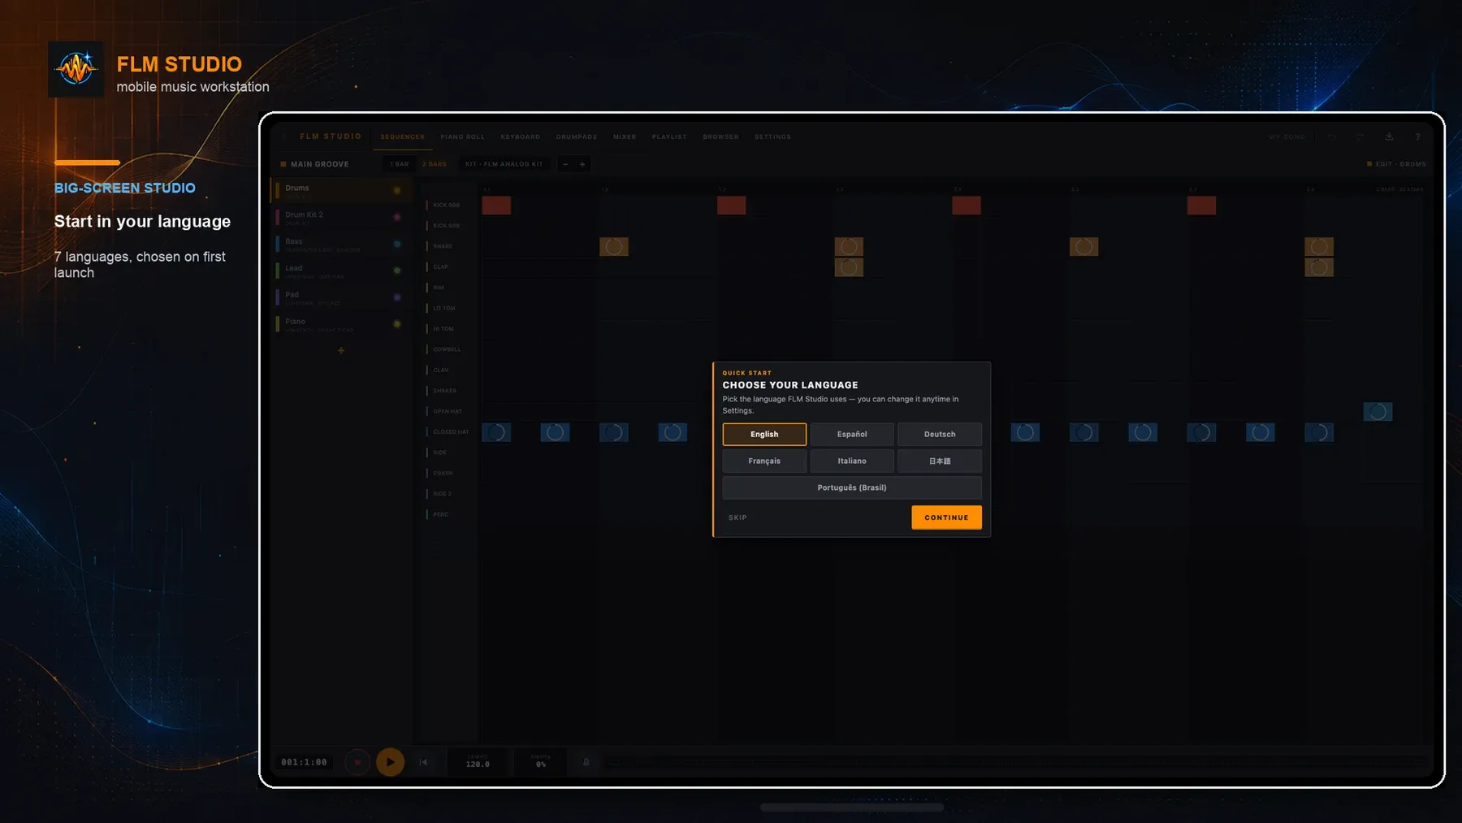
Task: Click the first orange SNARE step
Action: pyautogui.click(x=614, y=246)
